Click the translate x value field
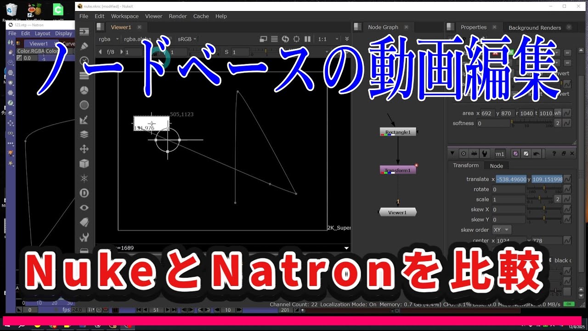The width and height of the screenshot is (588, 331). point(511,179)
